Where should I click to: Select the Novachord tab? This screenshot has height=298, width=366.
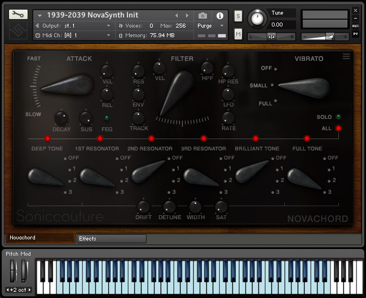[x=39, y=238]
